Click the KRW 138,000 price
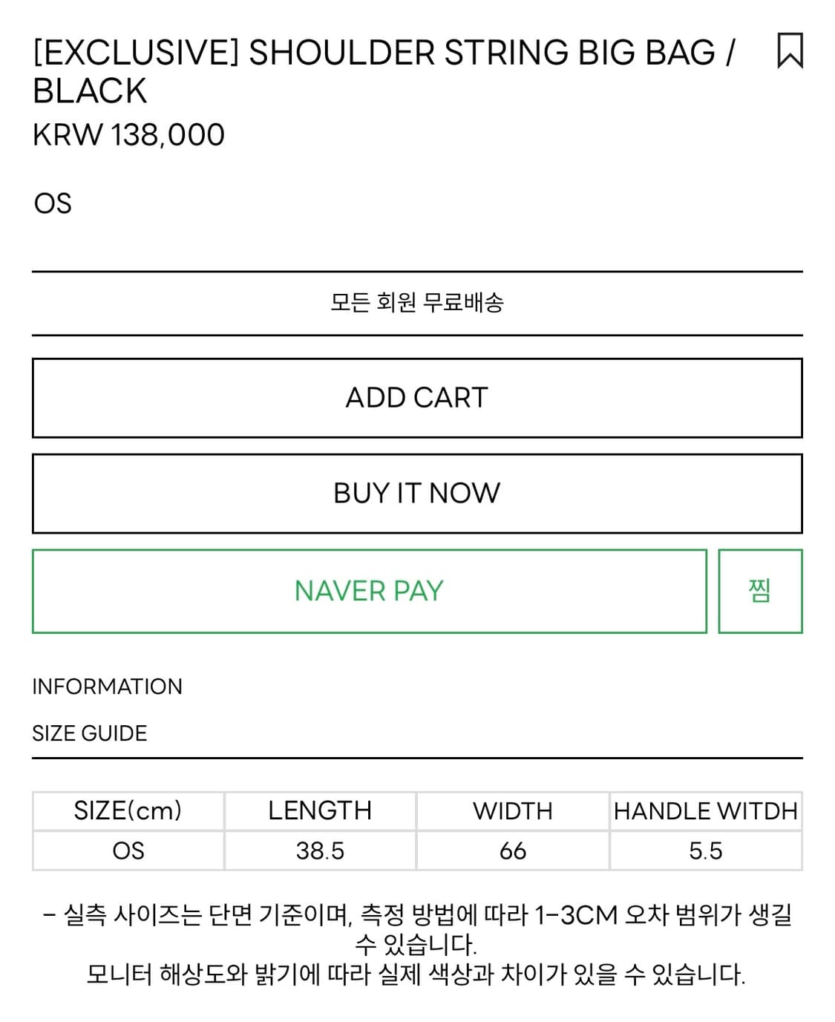835x1022 pixels. [128, 135]
